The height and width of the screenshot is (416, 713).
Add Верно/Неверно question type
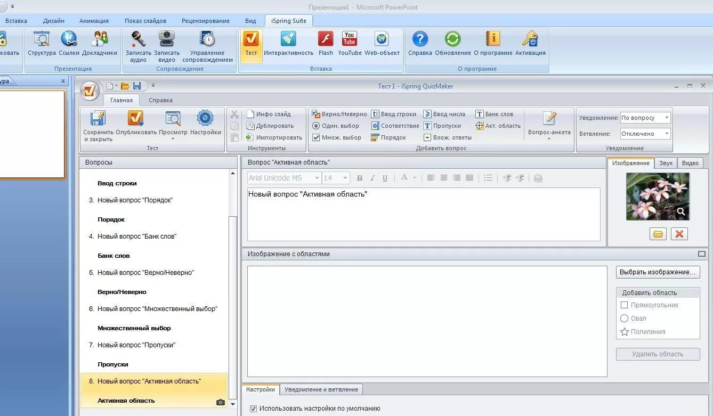pyautogui.click(x=339, y=114)
